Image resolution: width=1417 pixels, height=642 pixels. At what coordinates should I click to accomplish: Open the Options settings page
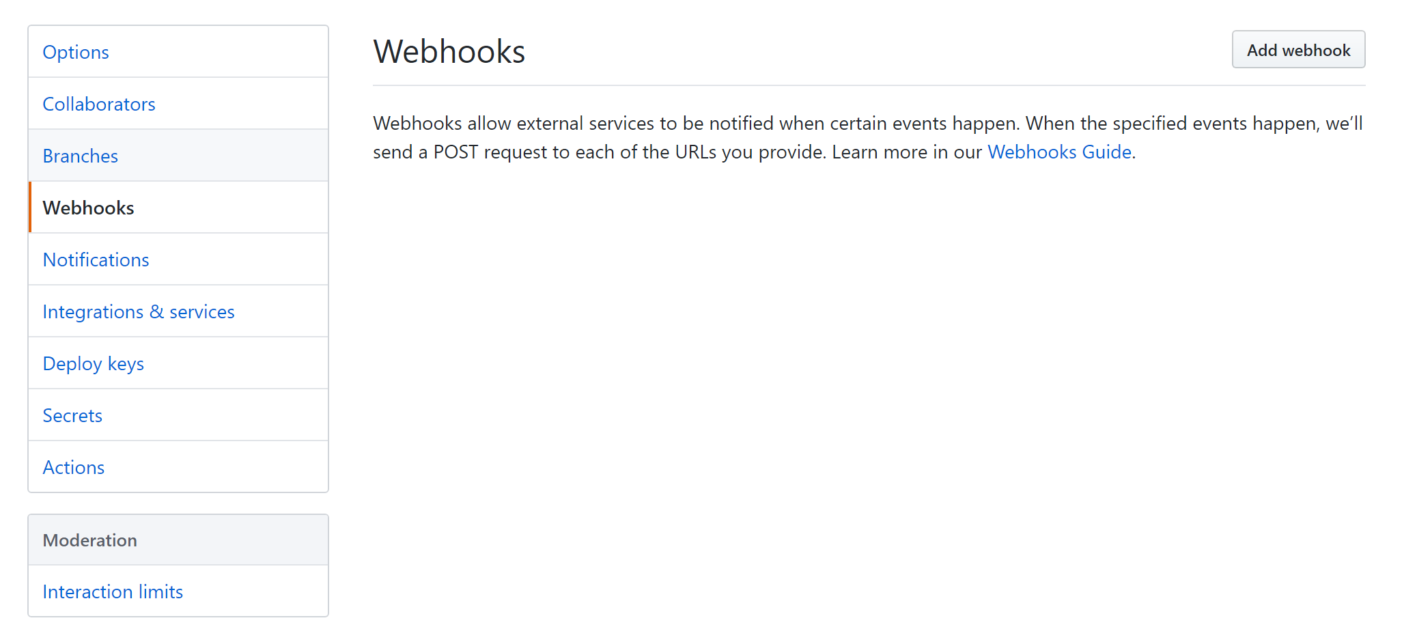(x=75, y=52)
